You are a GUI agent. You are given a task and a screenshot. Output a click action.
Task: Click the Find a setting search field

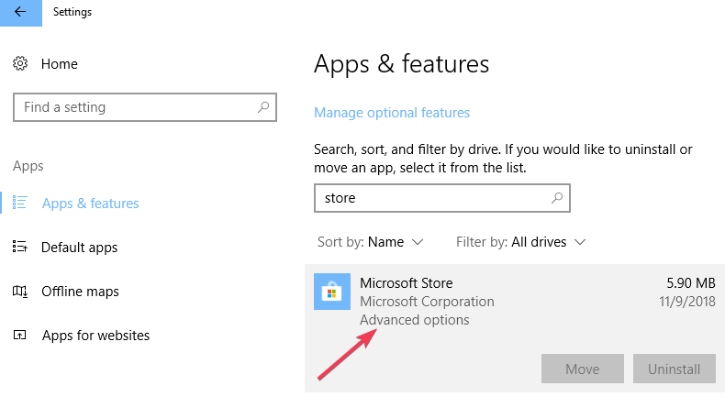click(145, 107)
